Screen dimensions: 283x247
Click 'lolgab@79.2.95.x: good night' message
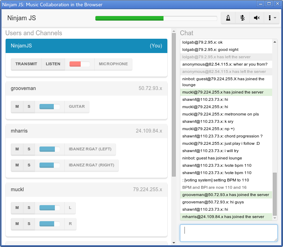(226, 50)
